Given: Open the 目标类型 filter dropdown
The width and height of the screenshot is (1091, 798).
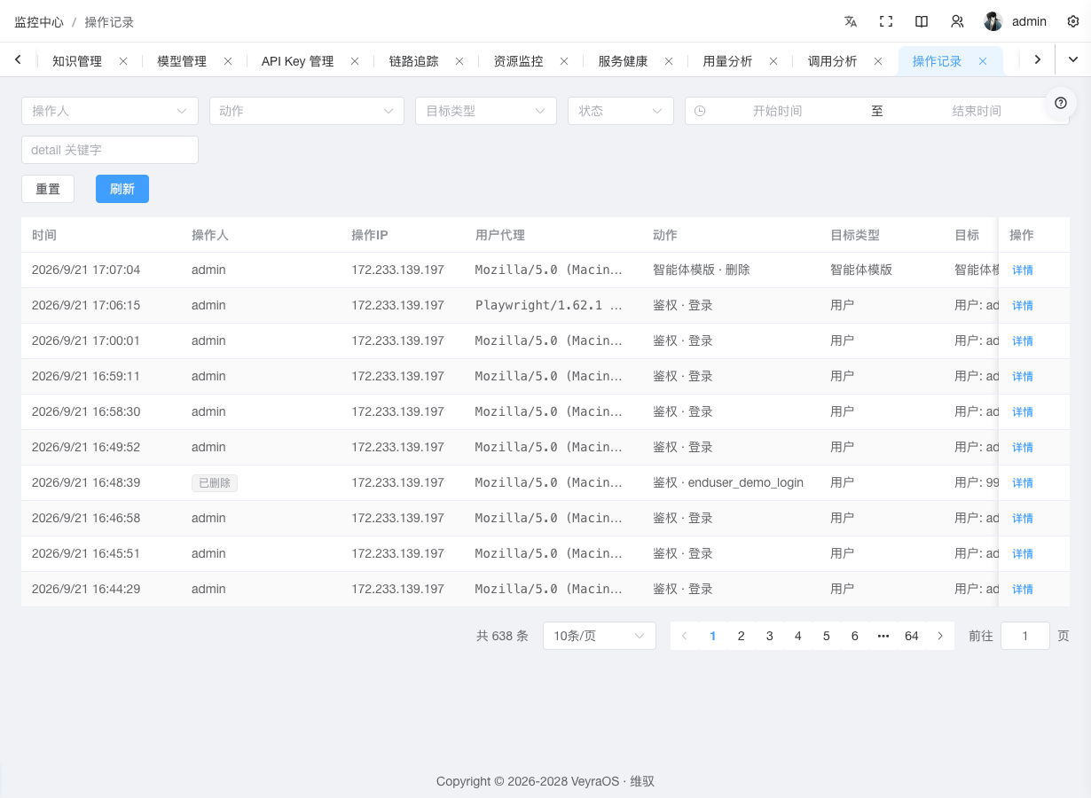Looking at the screenshot, I should point(486,111).
